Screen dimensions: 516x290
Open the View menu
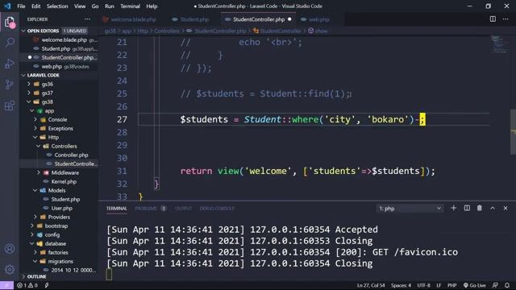tap(80, 6)
